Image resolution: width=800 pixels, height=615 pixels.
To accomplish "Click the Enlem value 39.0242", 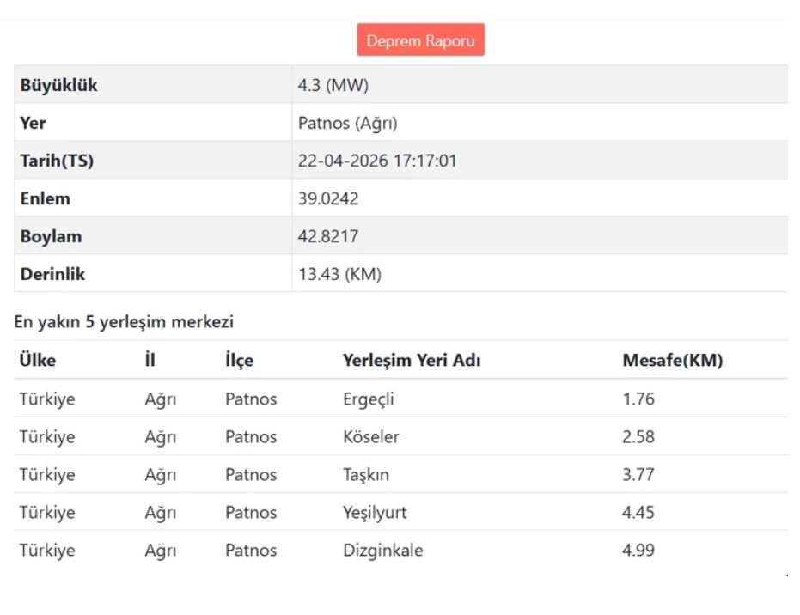I will pos(327,198).
